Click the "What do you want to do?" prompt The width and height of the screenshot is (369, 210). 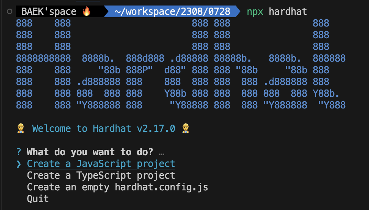pyautogui.click(x=90, y=152)
